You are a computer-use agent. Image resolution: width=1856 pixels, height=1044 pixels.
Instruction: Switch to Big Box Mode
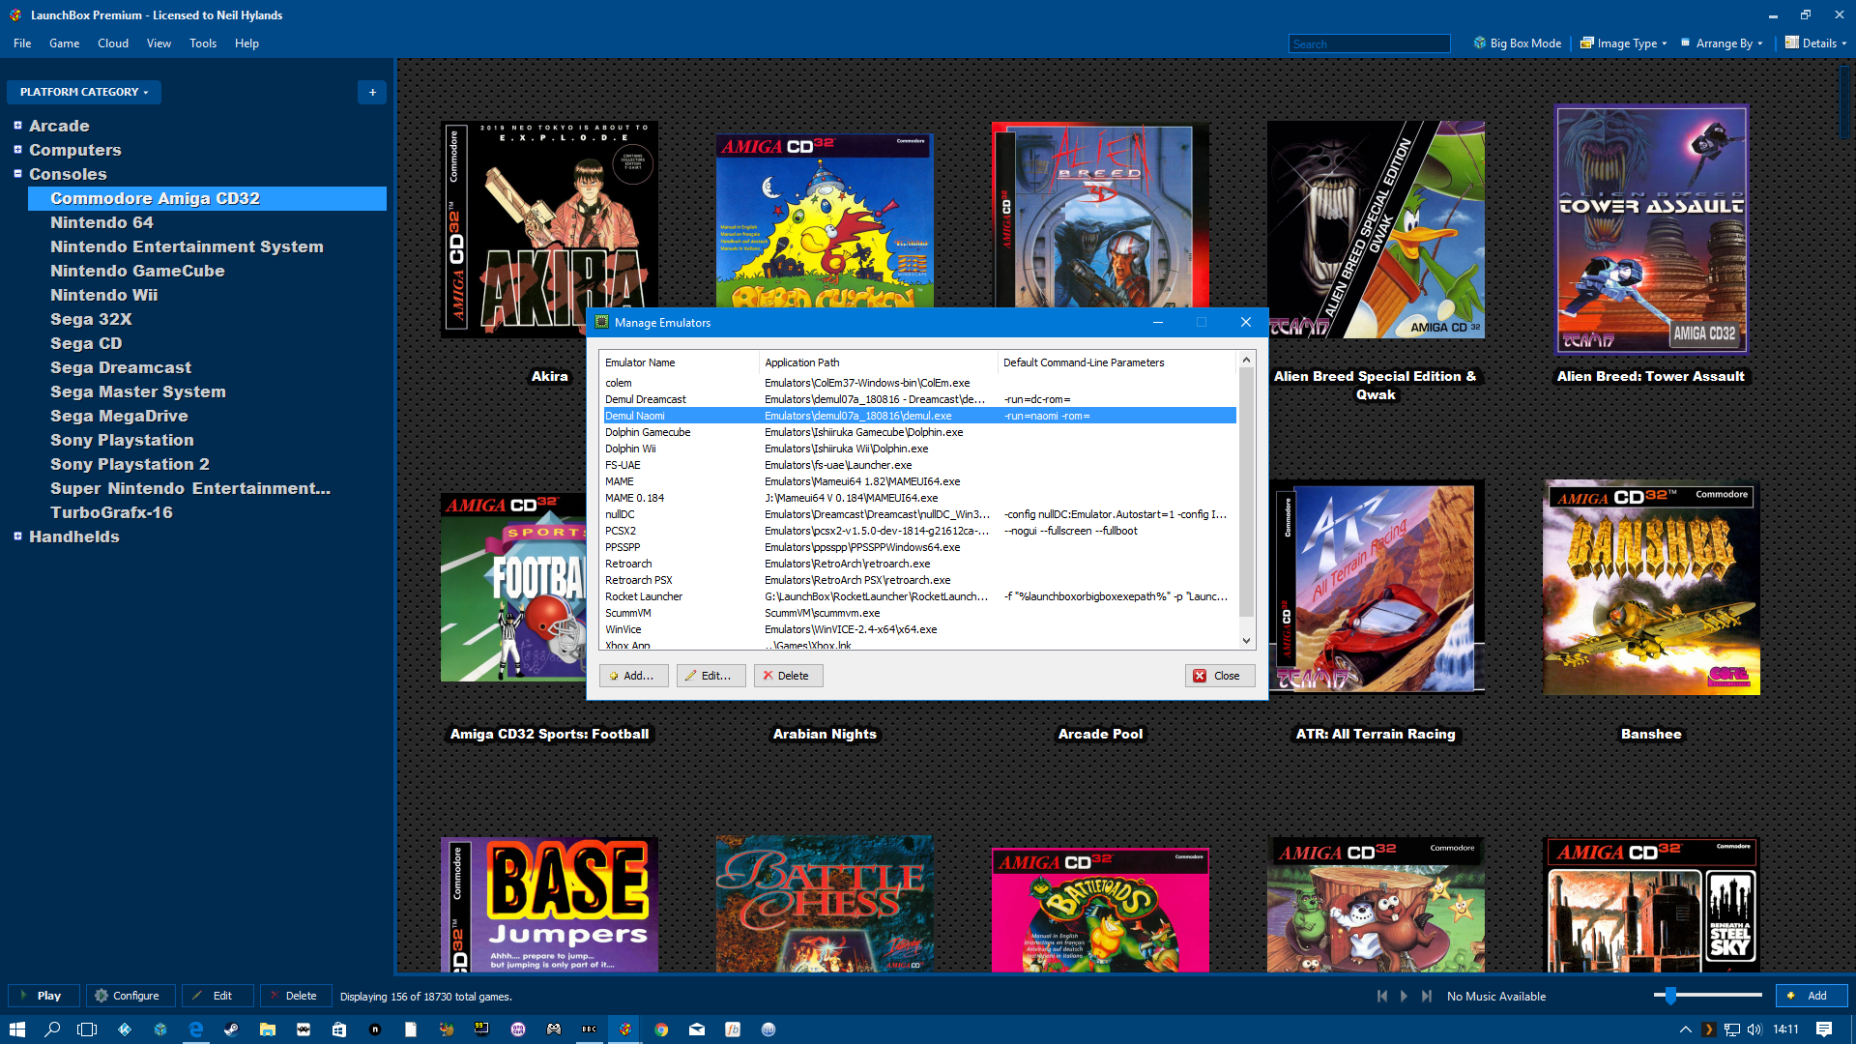pos(1517,43)
